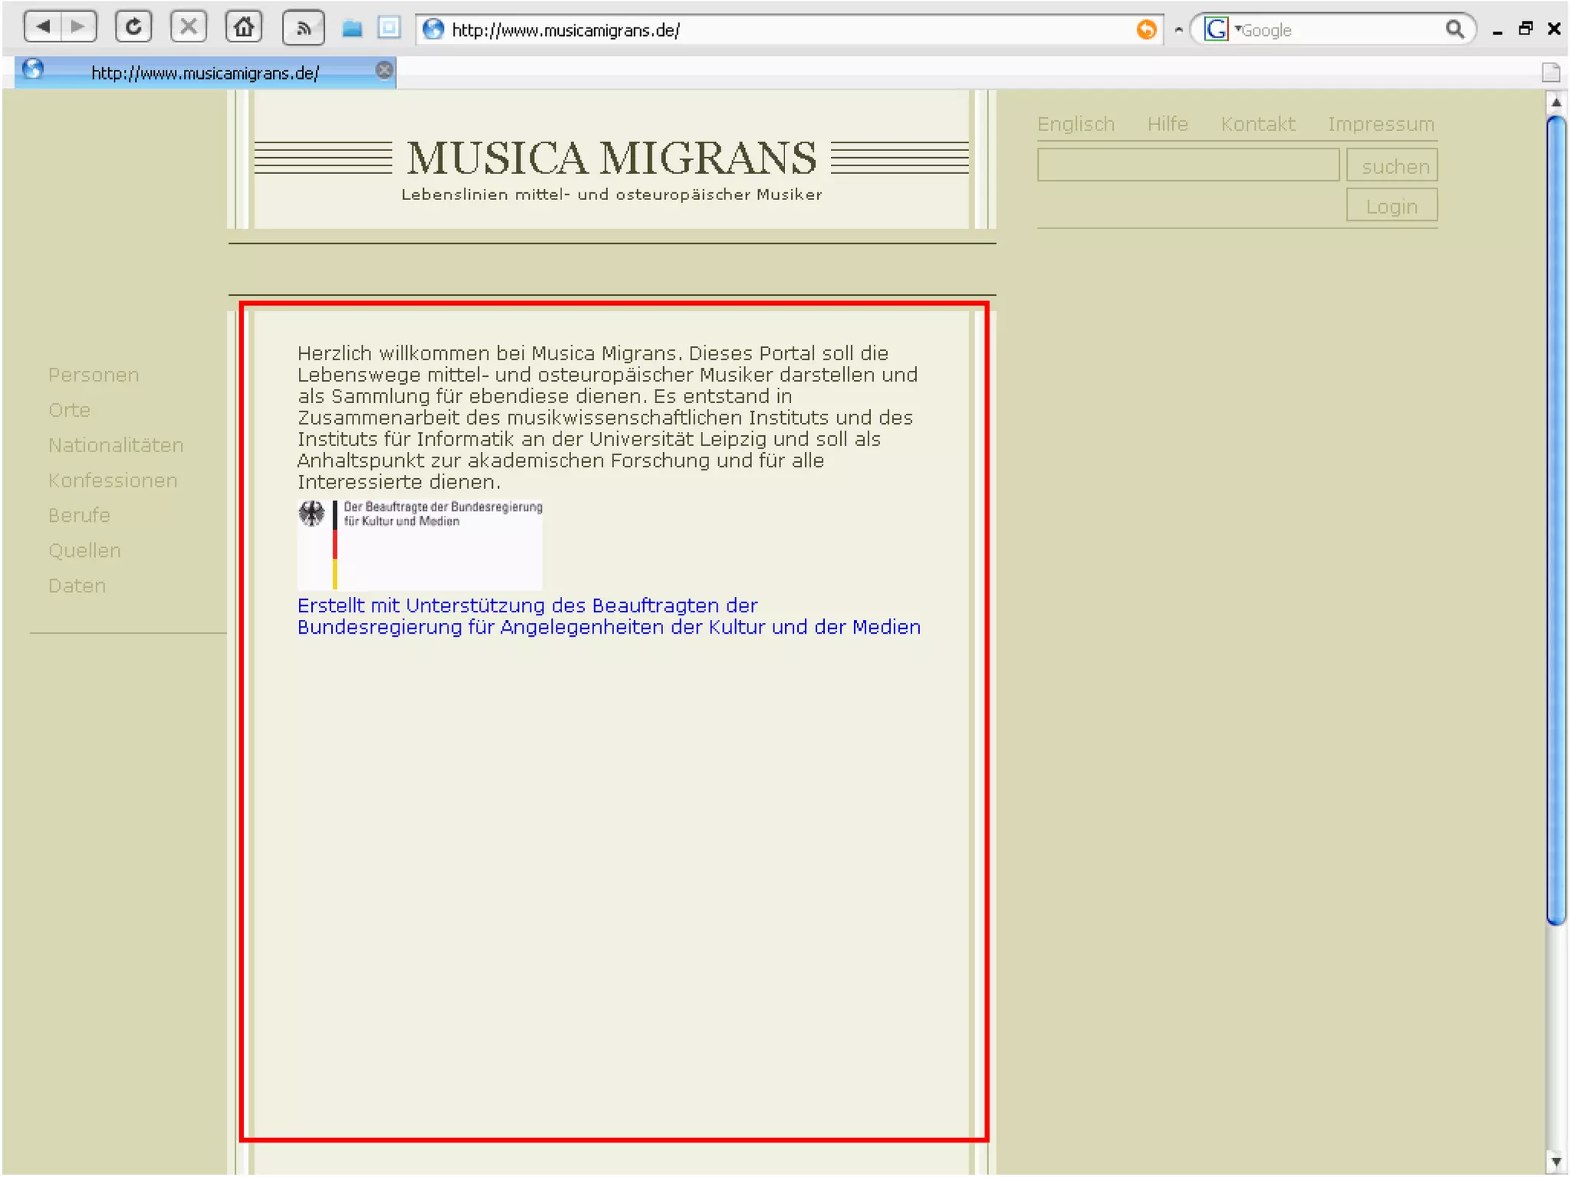Click the browser back arrow button
This screenshot has width=1570, height=1177.
[x=43, y=28]
